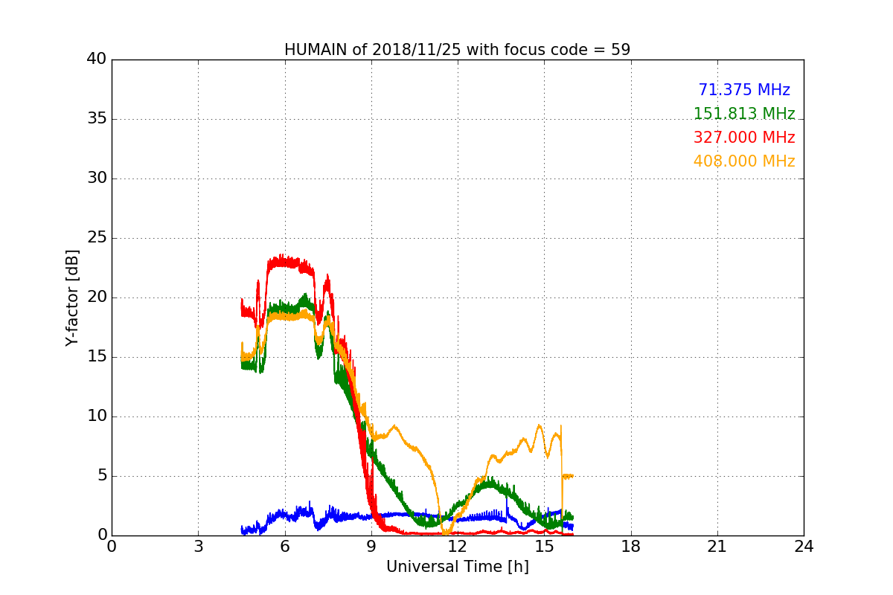The image size is (893, 595).
Task: Click the x-axis tick label '21'
Action: pyautogui.click(x=717, y=547)
